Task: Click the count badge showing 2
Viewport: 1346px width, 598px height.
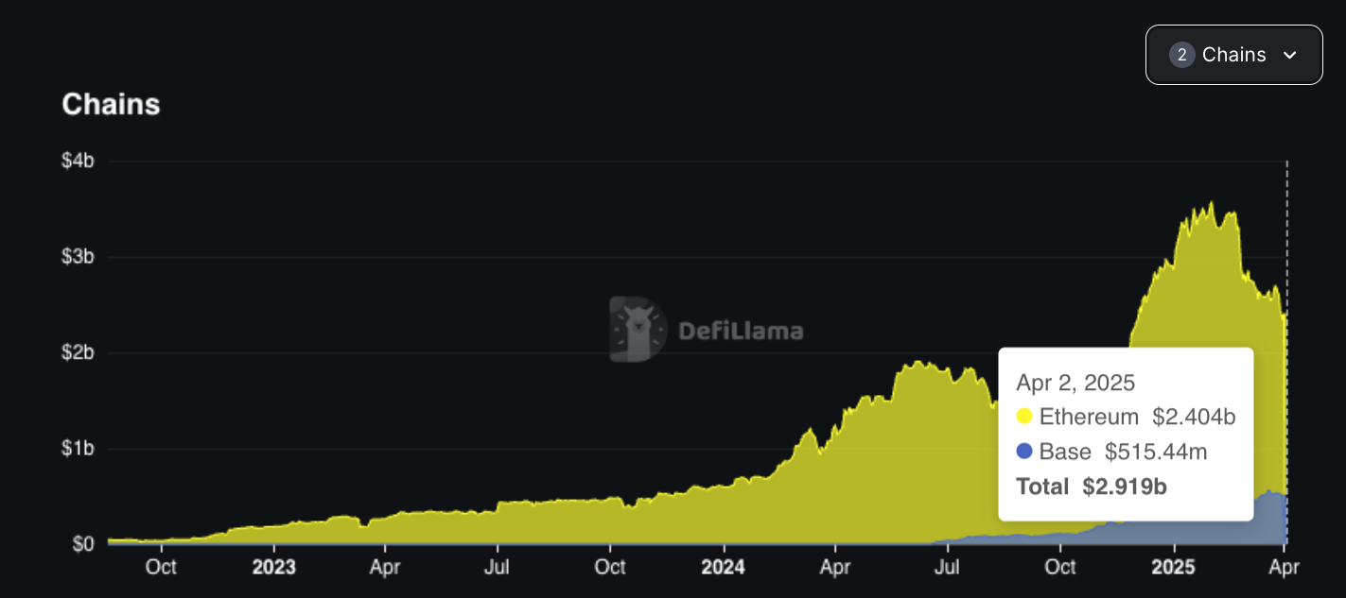Action: click(1182, 55)
